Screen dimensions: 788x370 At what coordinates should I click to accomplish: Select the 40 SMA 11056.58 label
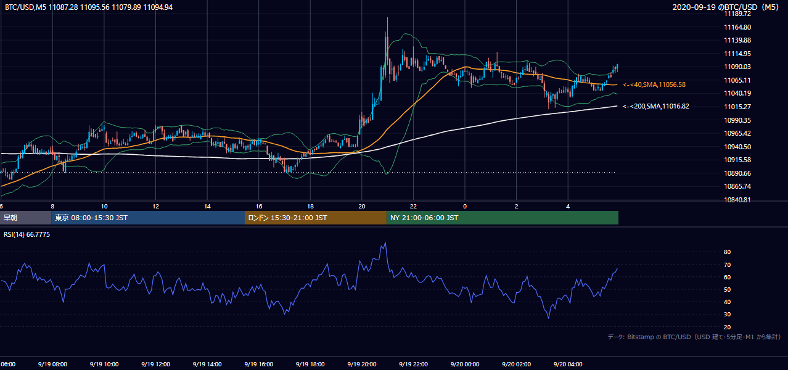[x=654, y=84]
